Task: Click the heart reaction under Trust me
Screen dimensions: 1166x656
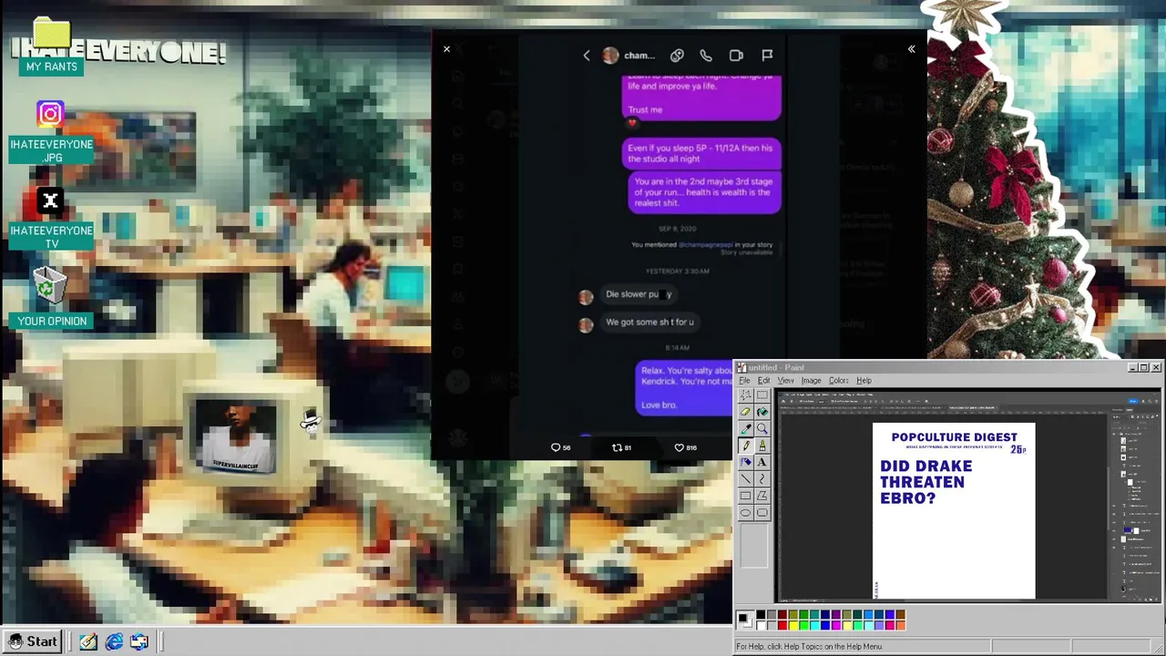Action: point(632,123)
